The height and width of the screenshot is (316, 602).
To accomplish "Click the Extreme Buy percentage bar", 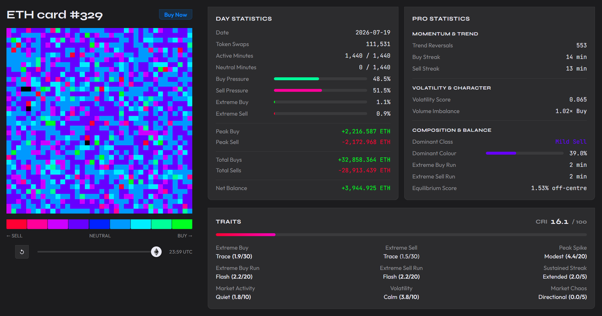I will (320, 102).
